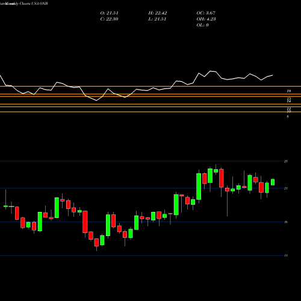Click the close price value C: 22.30

109,19
